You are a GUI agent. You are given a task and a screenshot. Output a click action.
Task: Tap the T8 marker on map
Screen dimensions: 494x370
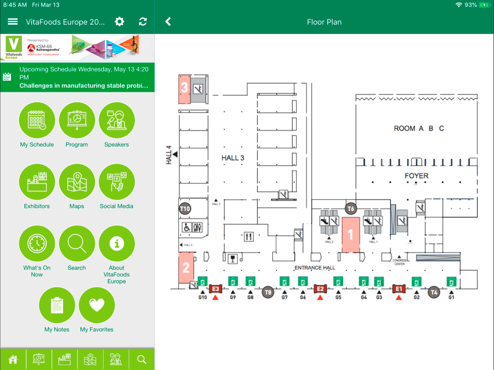[268, 292]
